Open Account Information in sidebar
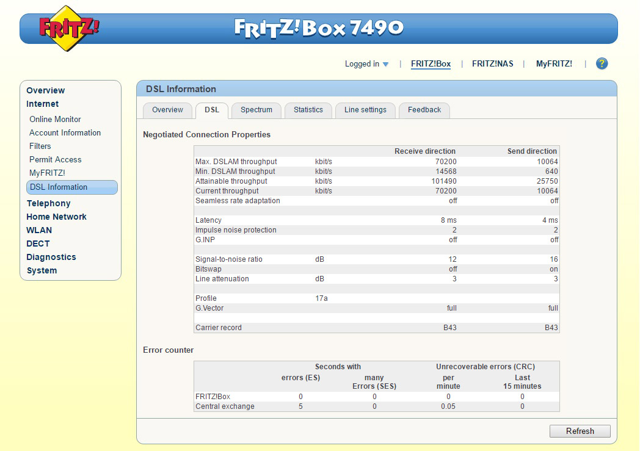The height and width of the screenshot is (451, 640). click(x=65, y=132)
